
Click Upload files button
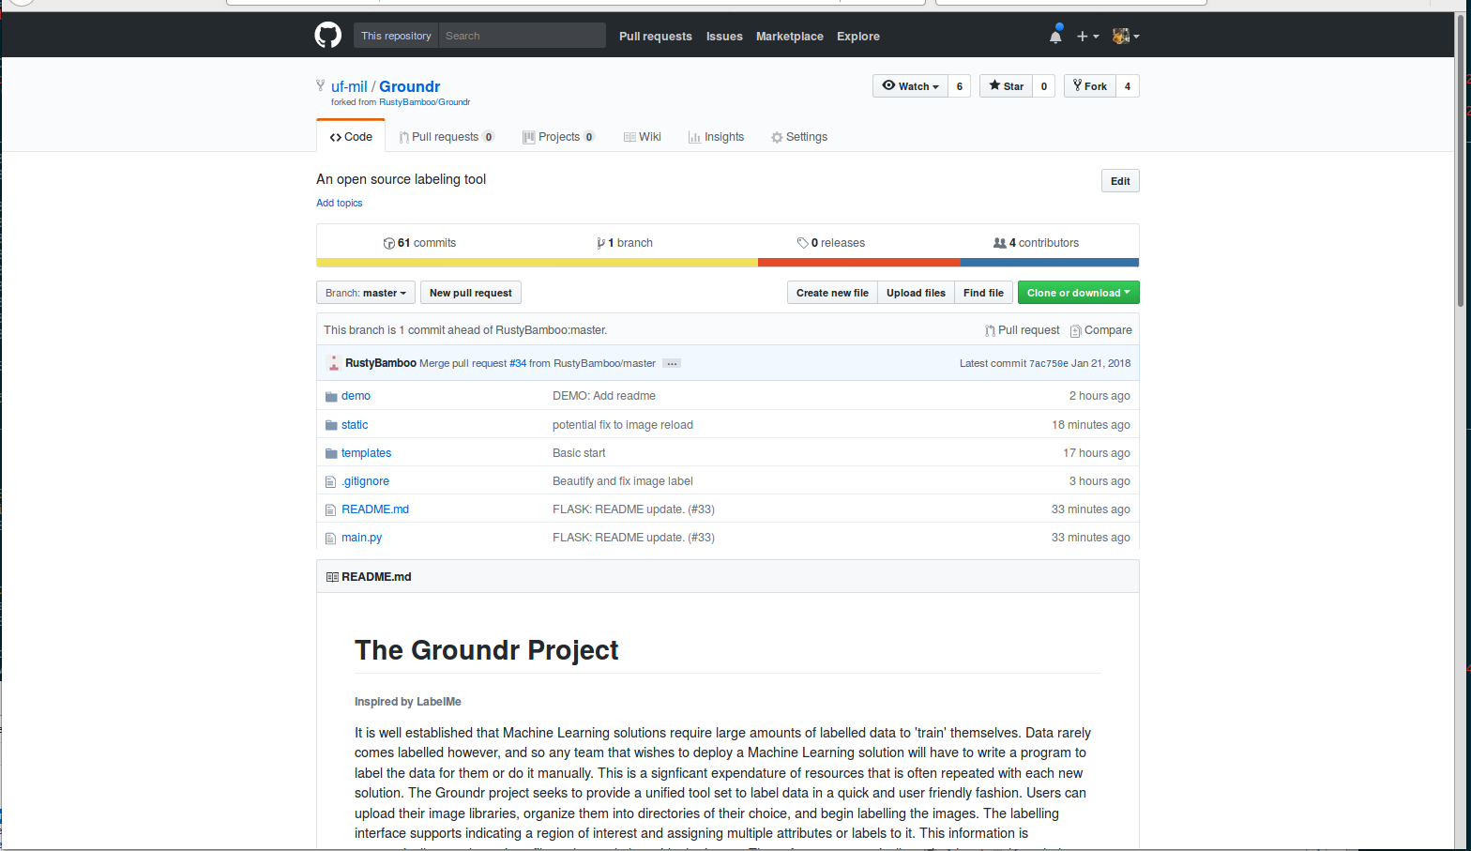pos(916,293)
